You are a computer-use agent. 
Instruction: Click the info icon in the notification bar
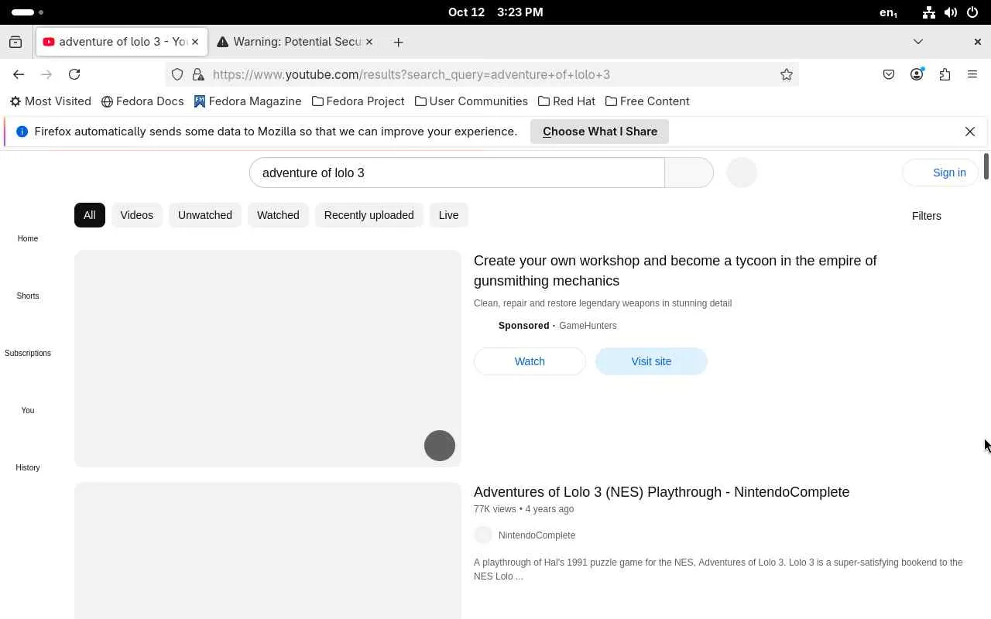pyautogui.click(x=22, y=132)
